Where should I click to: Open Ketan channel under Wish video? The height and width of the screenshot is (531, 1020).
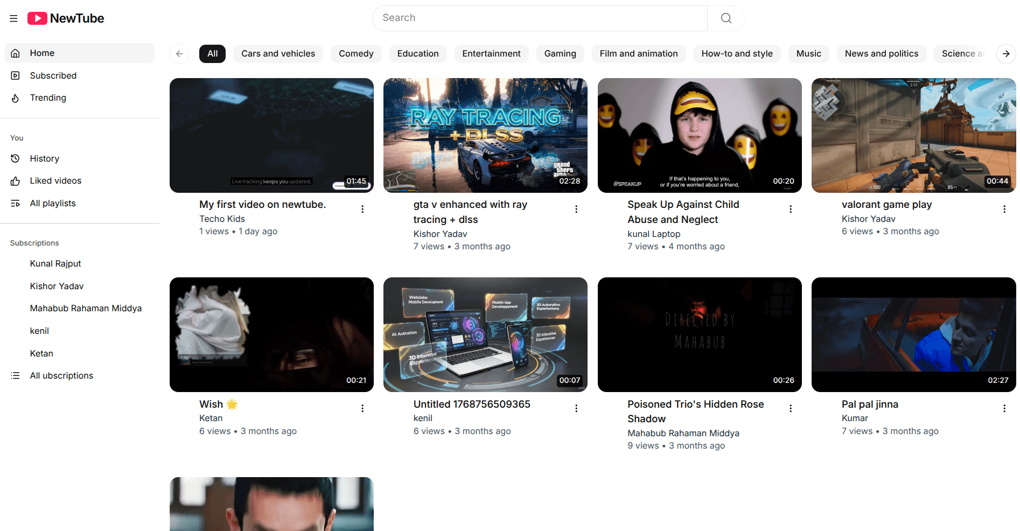click(x=211, y=418)
